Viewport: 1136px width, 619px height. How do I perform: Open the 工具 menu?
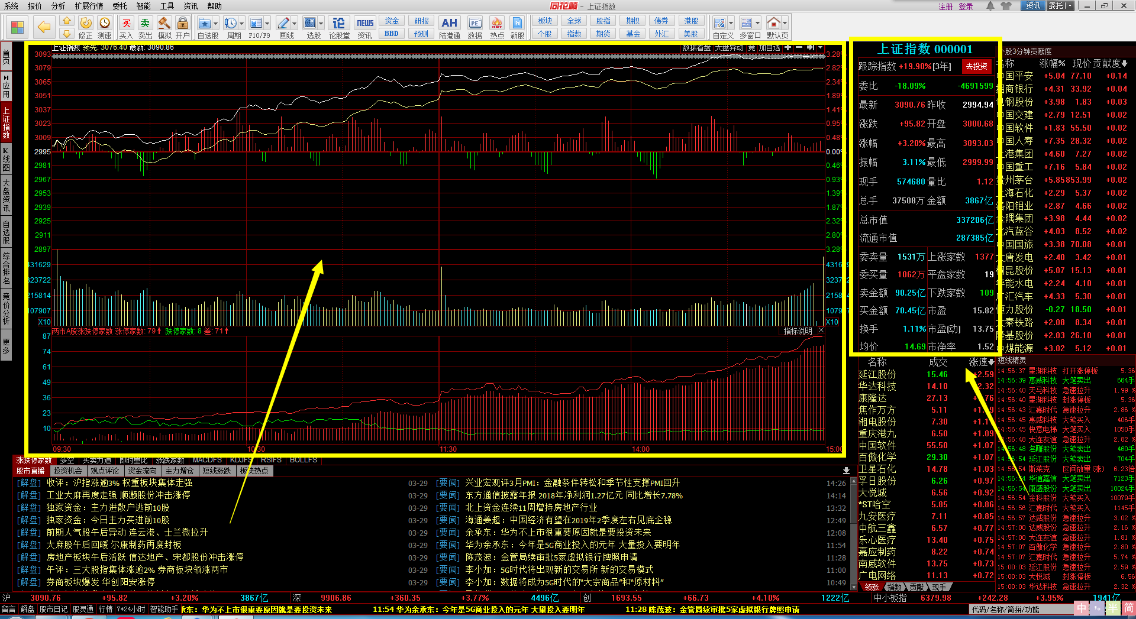[167, 6]
